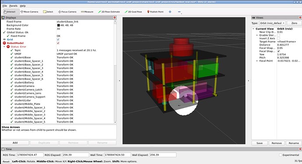Screen dimensions: 302x164
Task: Click the Rename view button
Action: tap(294, 143)
